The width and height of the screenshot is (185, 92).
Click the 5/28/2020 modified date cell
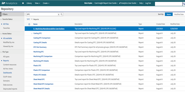[x=174, y=29]
